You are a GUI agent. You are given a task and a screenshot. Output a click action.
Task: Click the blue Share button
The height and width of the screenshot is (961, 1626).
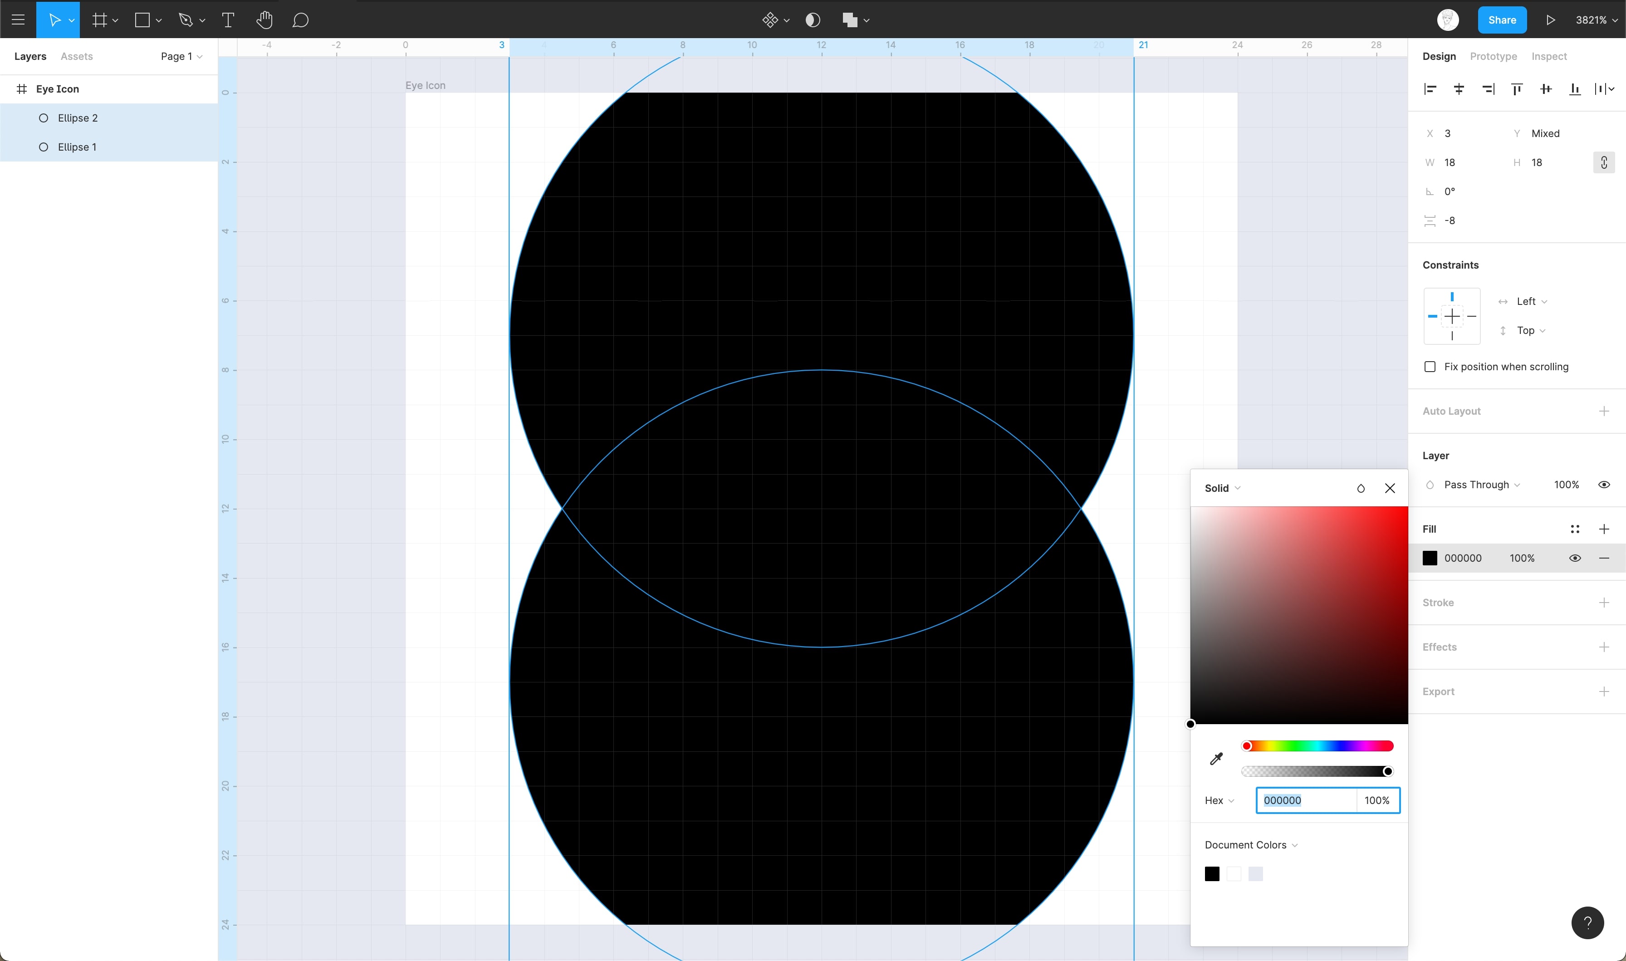tap(1501, 20)
